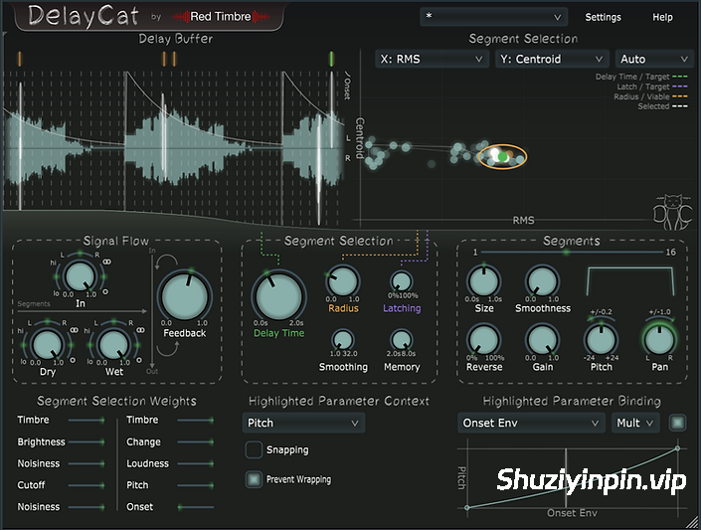Image resolution: width=701 pixels, height=530 pixels.
Task: Click the Cutoff weight slider
Action: (x=87, y=485)
